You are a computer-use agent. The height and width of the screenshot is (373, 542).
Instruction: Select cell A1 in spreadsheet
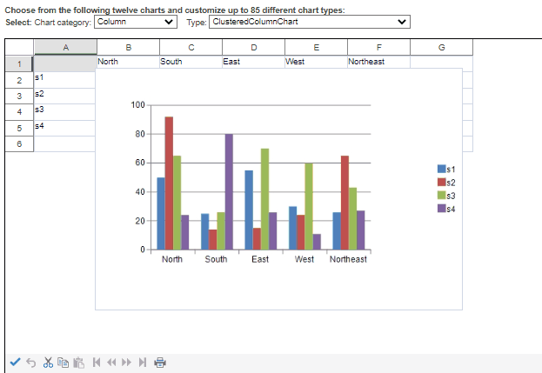64,63
